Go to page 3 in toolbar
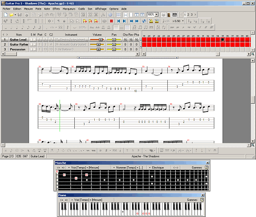 point(192,15)
